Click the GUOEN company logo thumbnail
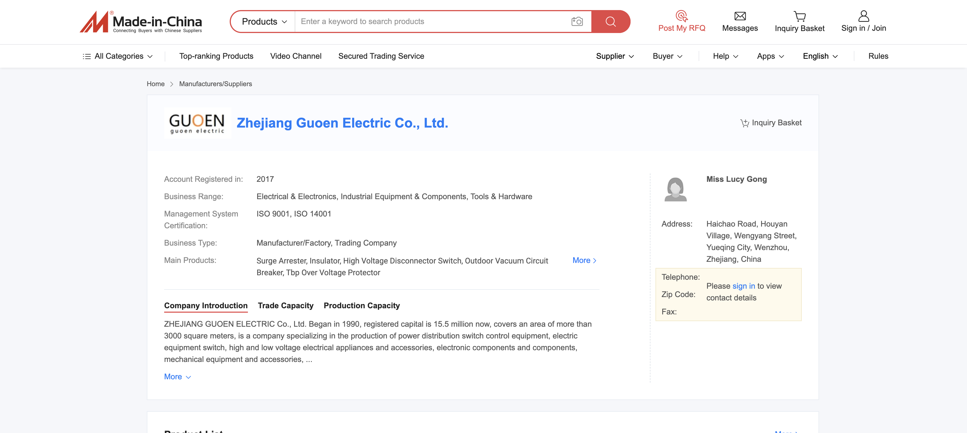Image resolution: width=967 pixels, height=433 pixels. pos(197,123)
